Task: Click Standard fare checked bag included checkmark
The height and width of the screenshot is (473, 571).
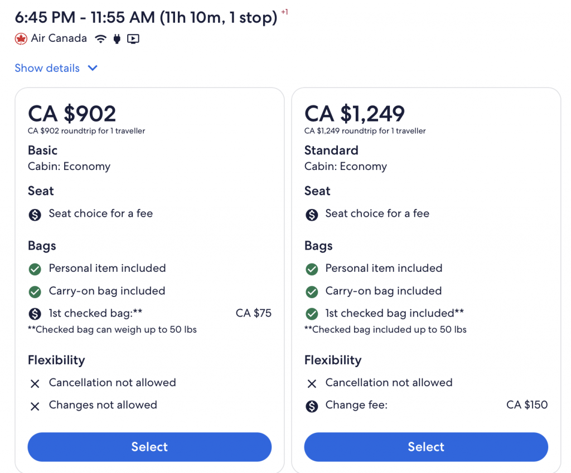Action: pos(312,314)
